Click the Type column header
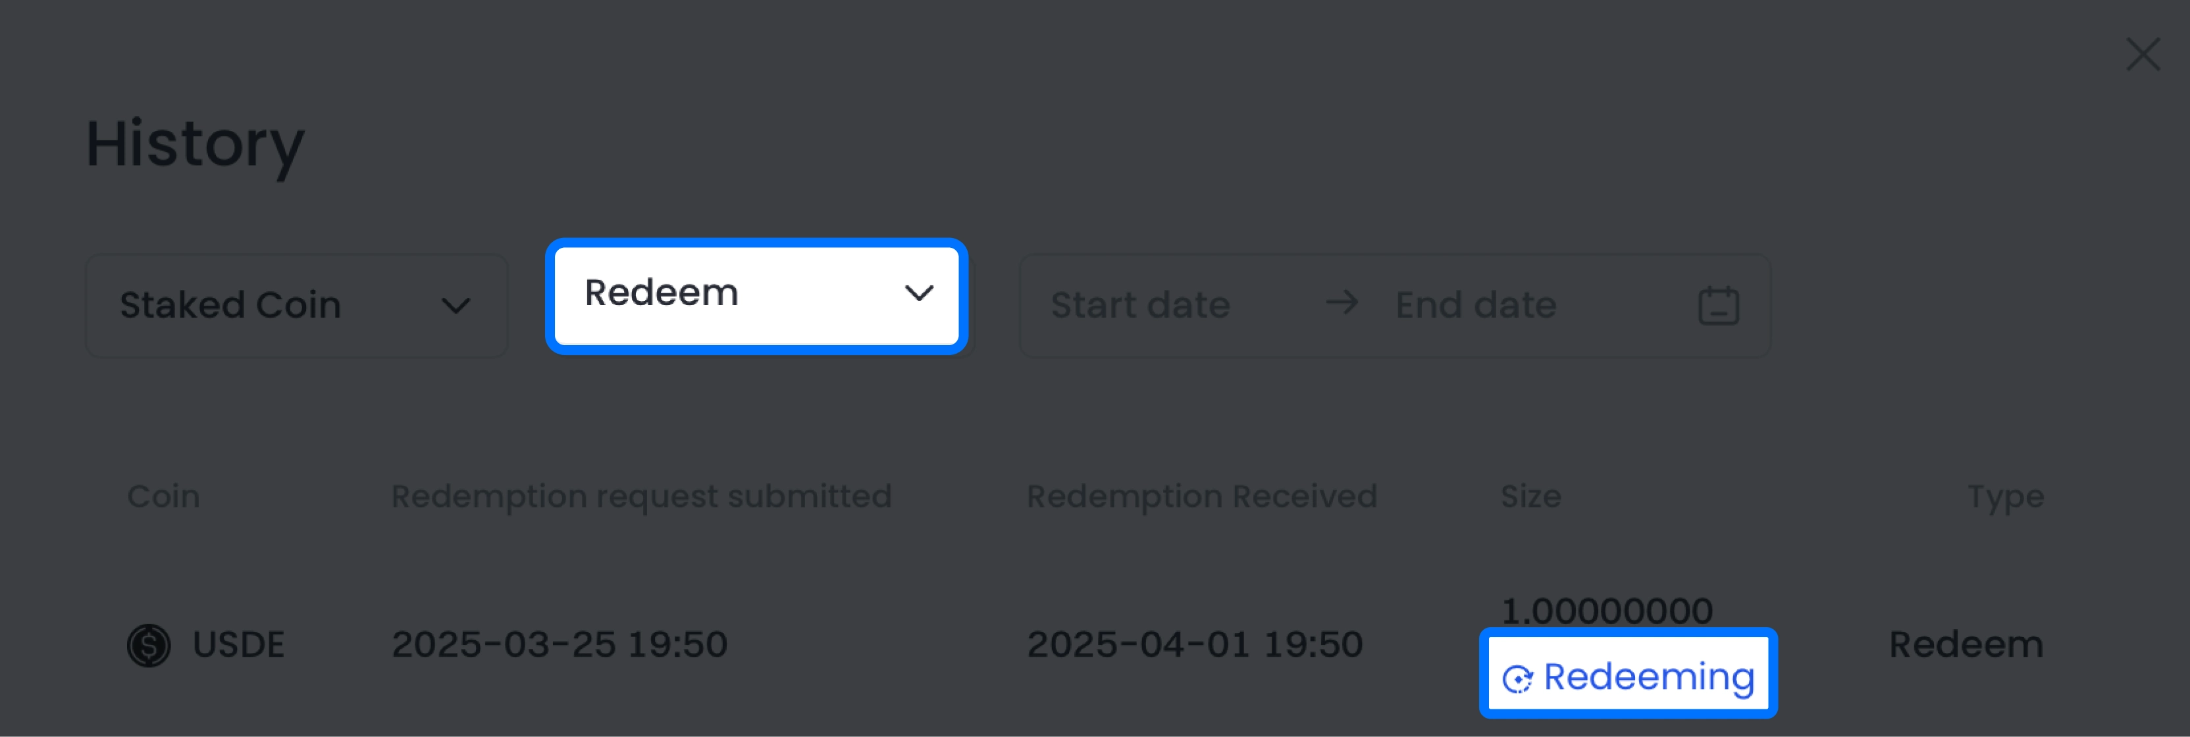2190x737 pixels. pos(2004,496)
